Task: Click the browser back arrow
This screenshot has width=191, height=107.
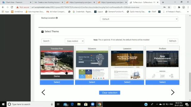Action: click(3, 7)
